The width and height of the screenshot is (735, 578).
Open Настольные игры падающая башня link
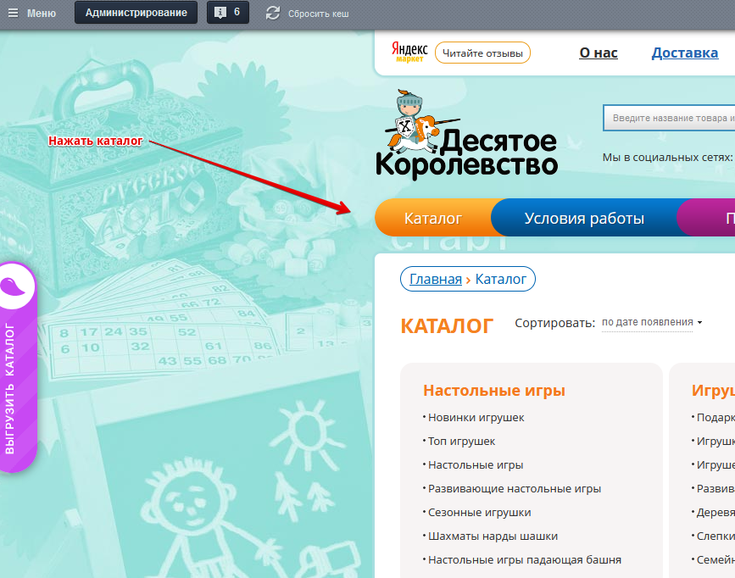click(x=525, y=559)
